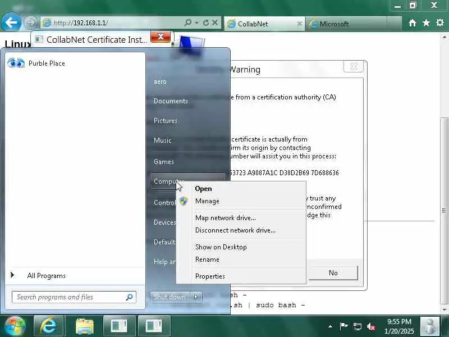Close the CollabNet Certificate Inst.. window
Screen dimensions: 449x337
tap(161, 37)
